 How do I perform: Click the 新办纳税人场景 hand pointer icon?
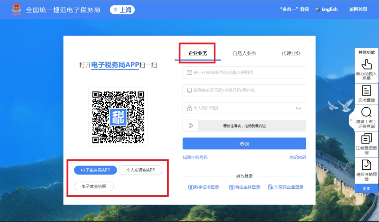pyautogui.click(x=366, y=65)
